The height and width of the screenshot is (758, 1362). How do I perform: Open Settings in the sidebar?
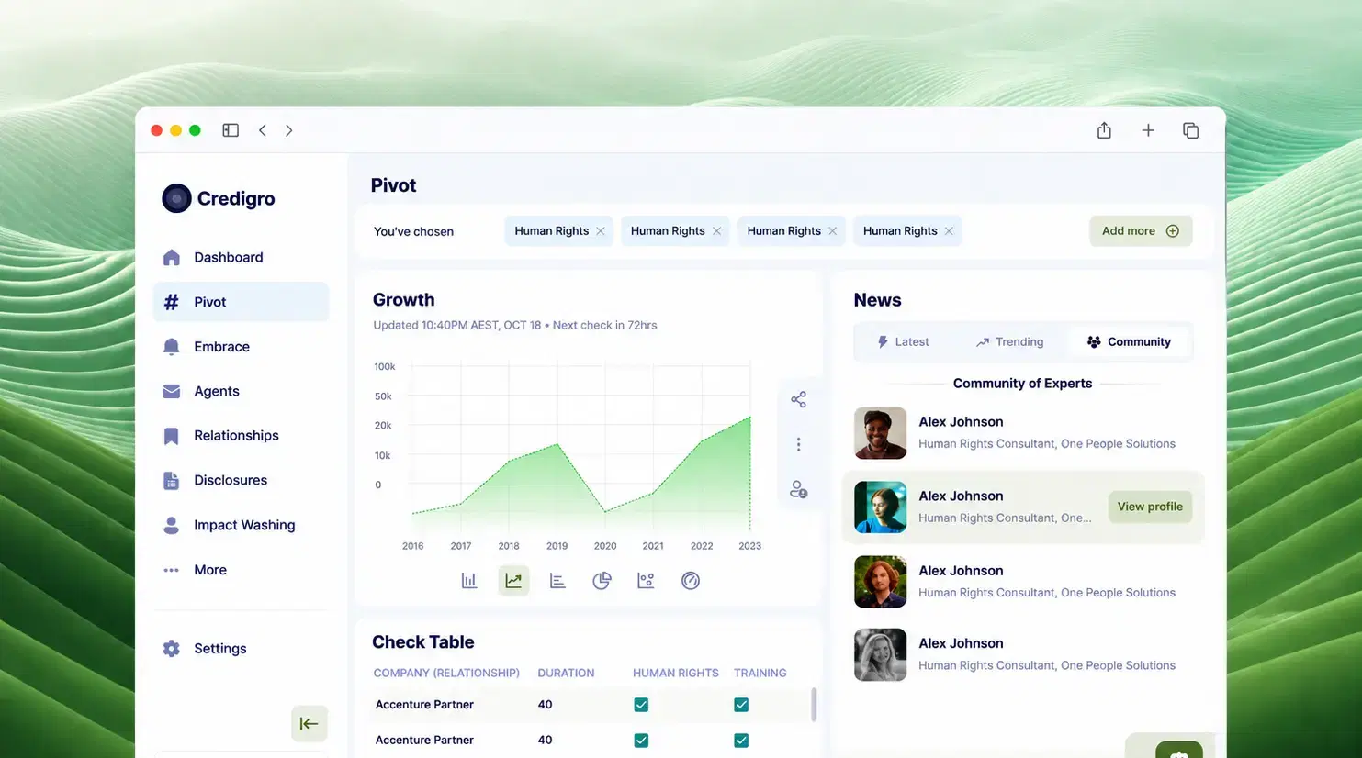pos(241,648)
